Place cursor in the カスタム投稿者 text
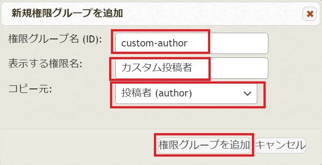The height and width of the screenshot is (165, 322). [157, 68]
